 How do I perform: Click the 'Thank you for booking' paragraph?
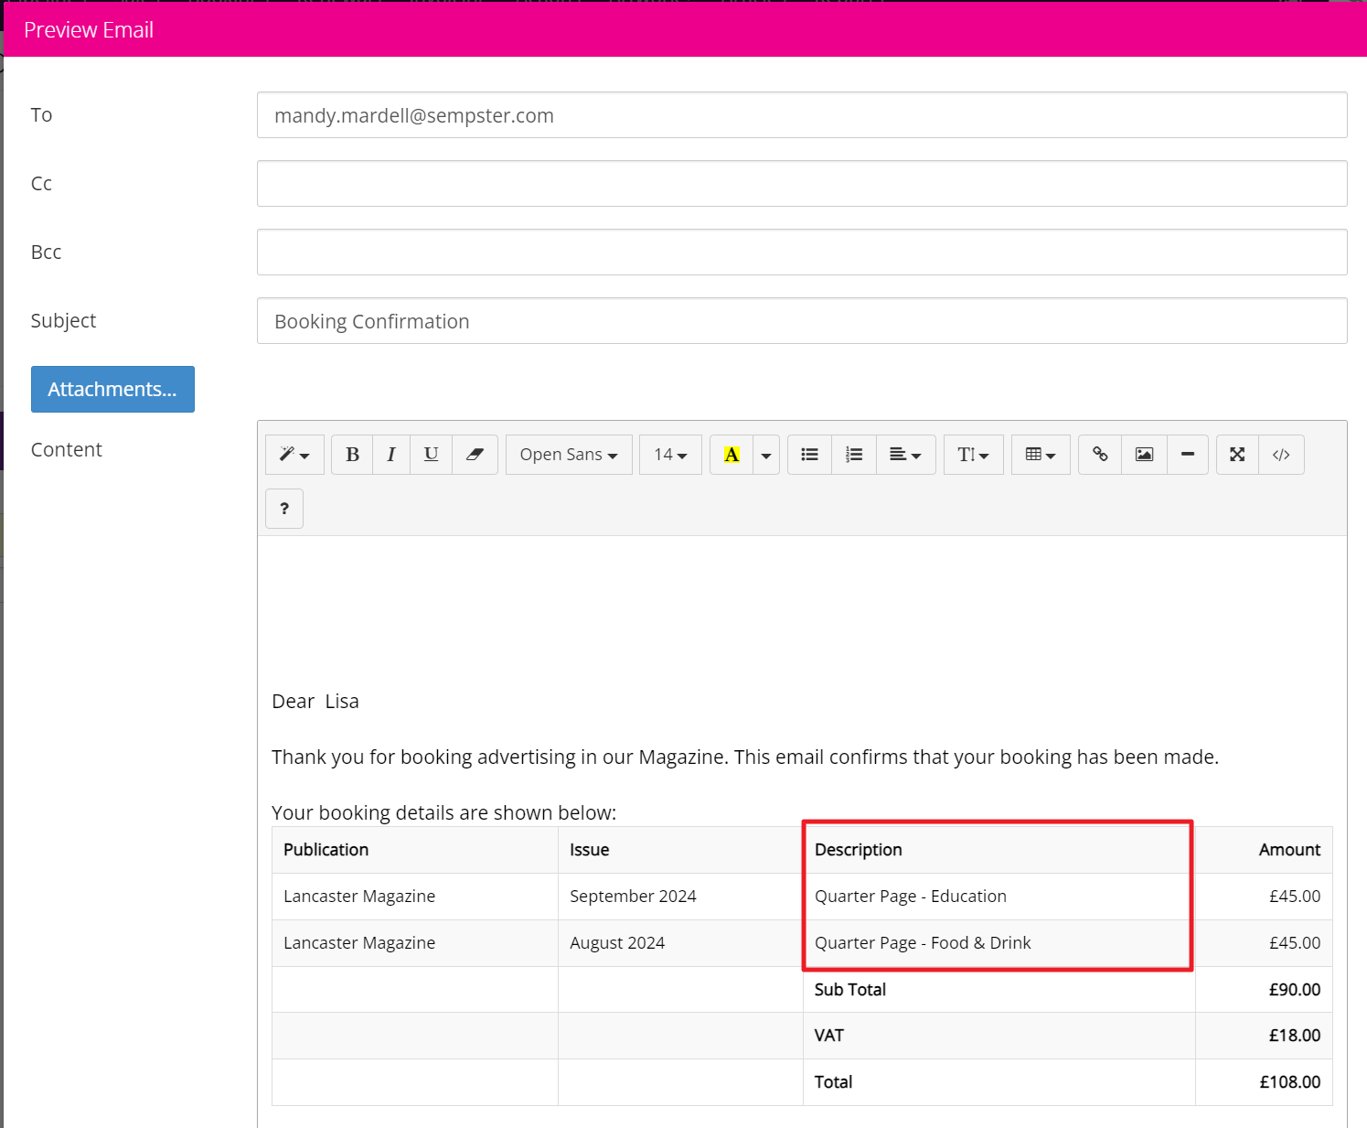pyautogui.click(x=745, y=757)
